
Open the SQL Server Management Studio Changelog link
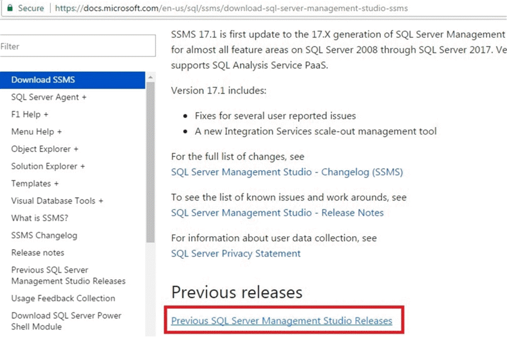287,172
